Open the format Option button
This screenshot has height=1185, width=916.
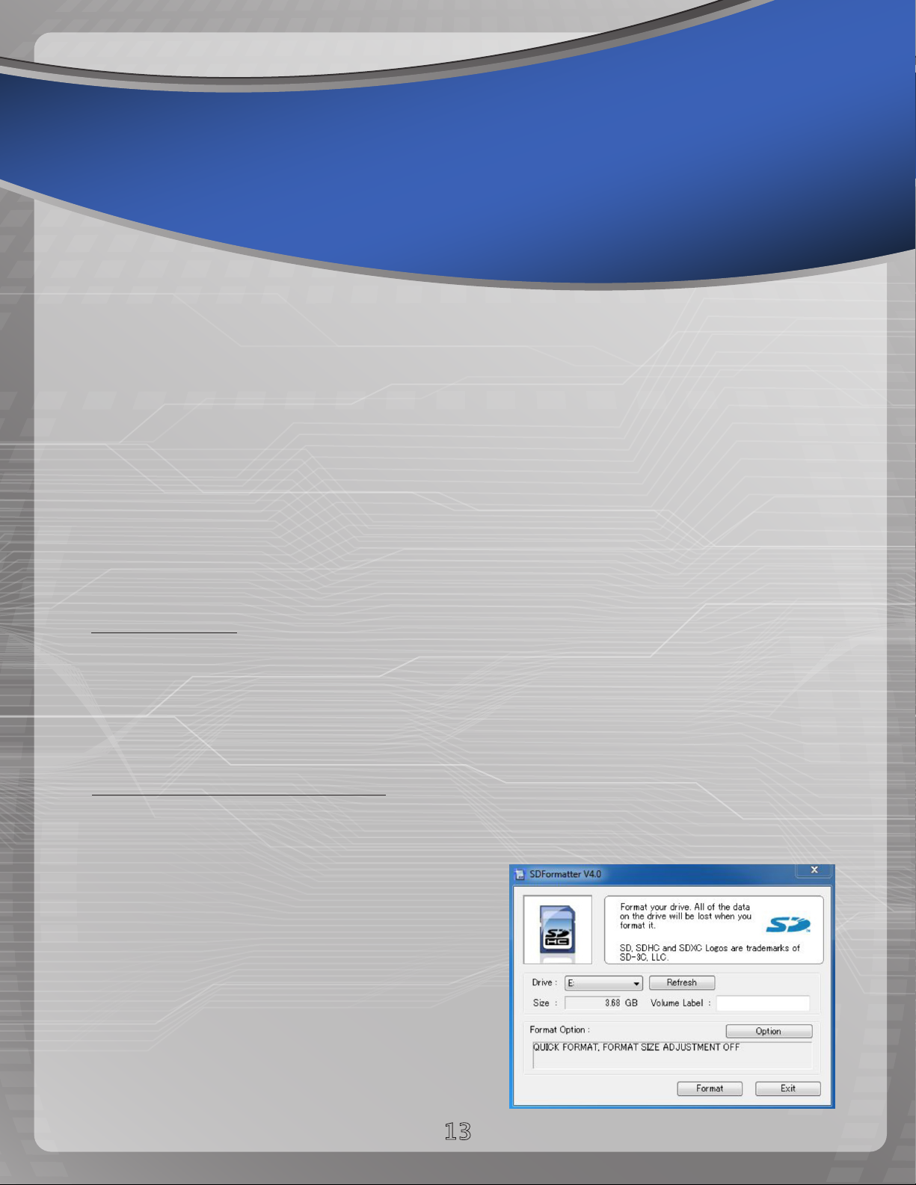coord(769,1031)
